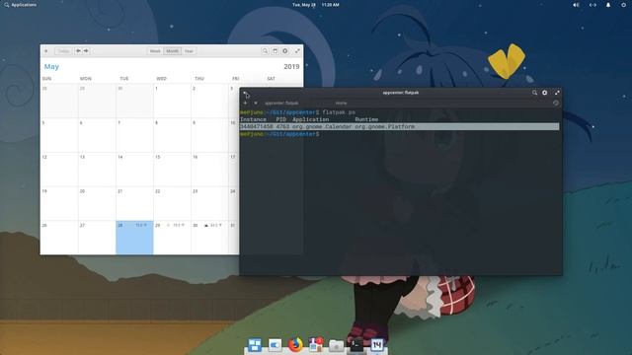Image resolution: width=632 pixels, height=355 pixels.
Task: Click the empty terminal prompt line
Action: pos(279,134)
